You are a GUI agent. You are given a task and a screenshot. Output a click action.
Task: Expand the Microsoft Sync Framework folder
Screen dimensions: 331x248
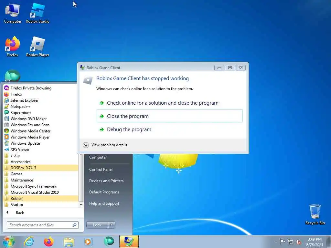(x=40, y=186)
